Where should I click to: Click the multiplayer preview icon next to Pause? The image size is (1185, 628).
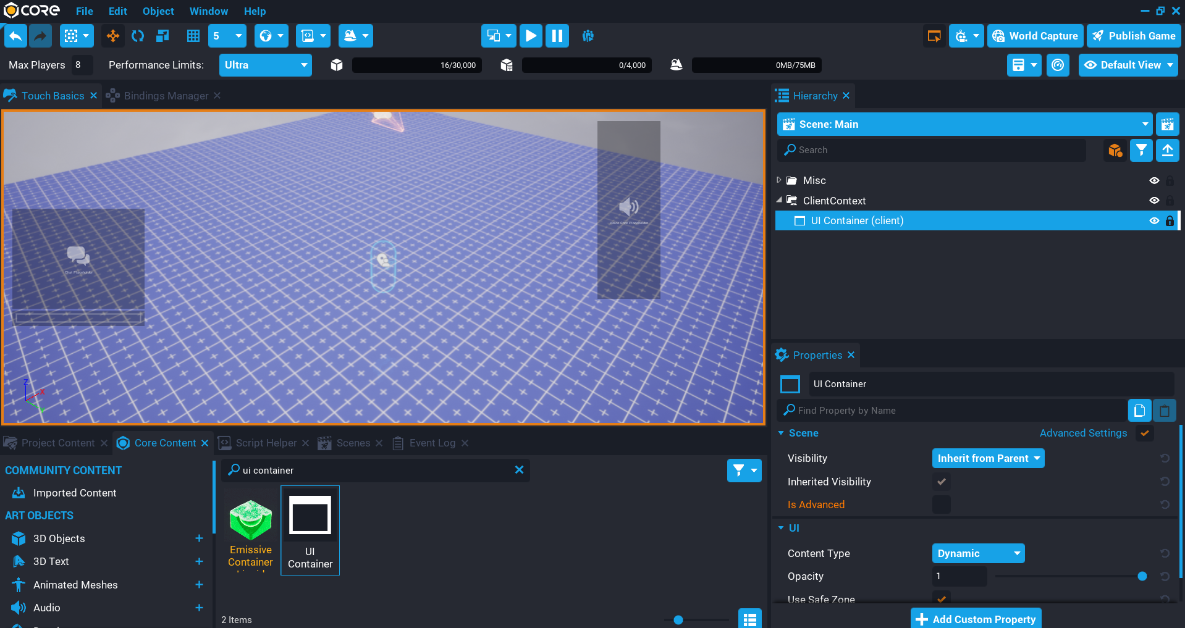(x=587, y=36)
